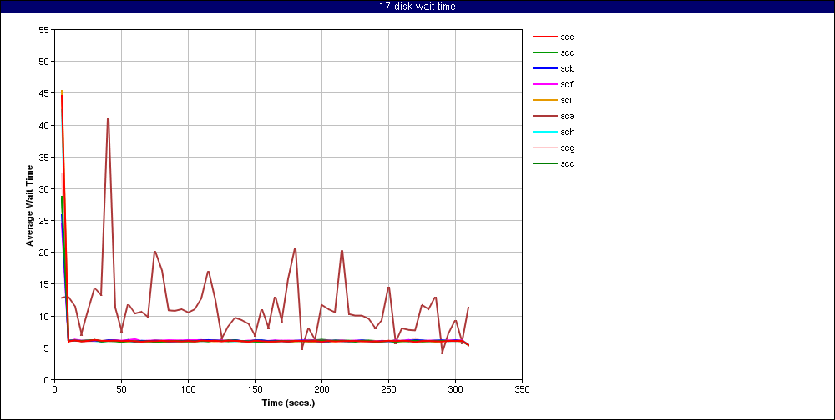The height and width of the screenshot is (420, 835).
Task: Select the sdh legend label
Action: pyautogui.click(x=567, y=132)
